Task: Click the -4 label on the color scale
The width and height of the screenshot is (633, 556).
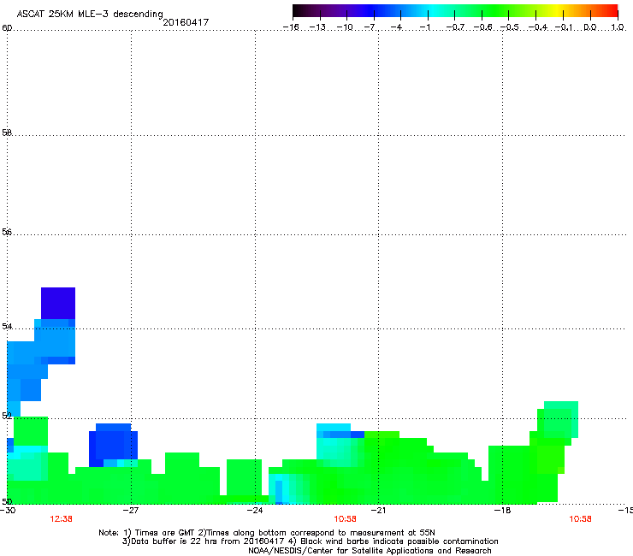Action: point(396,27)
